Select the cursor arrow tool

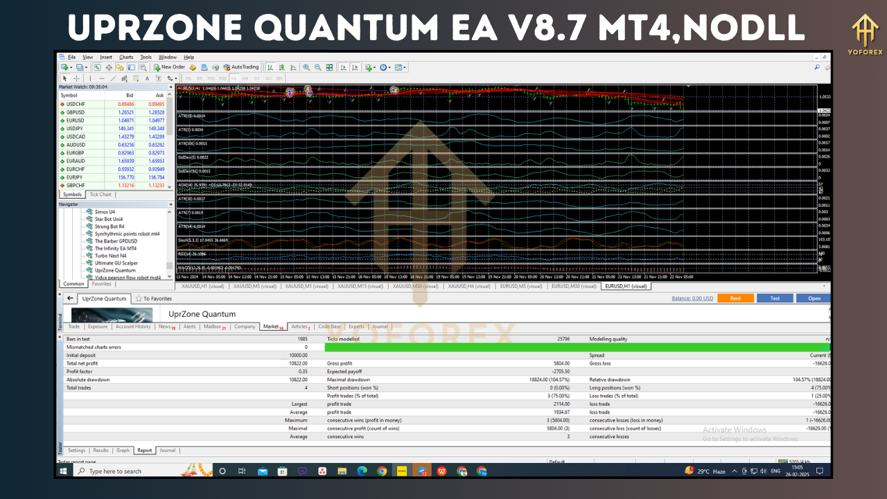[64, 78]
